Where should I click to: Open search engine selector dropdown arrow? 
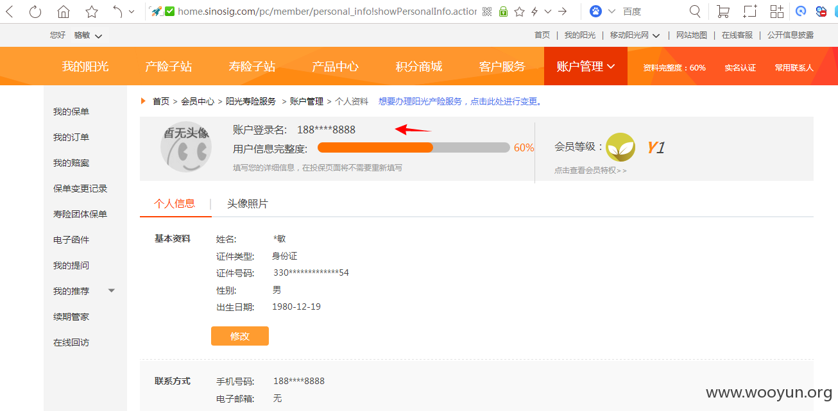pos(611,12)
